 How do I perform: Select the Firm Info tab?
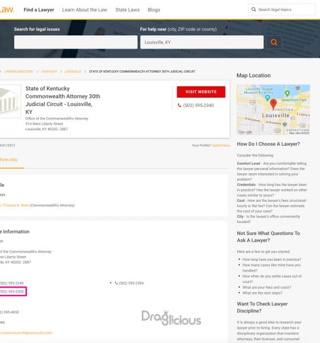(9, 160)
